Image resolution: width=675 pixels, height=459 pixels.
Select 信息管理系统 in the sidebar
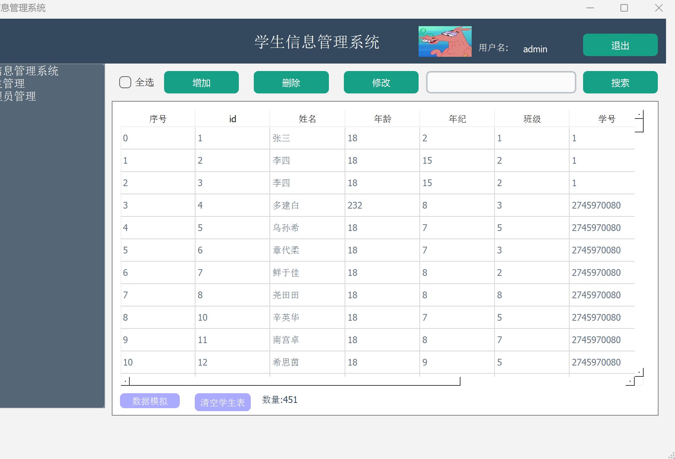29,71
